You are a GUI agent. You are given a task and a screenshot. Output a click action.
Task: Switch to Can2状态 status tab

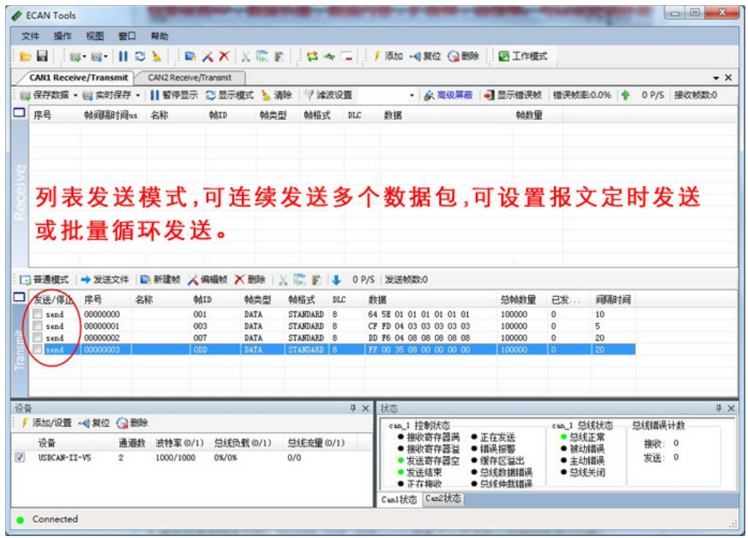[443, 499]
